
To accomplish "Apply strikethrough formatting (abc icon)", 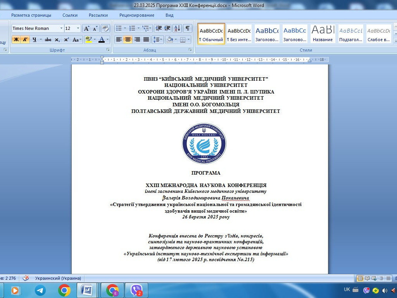I will tap(48, 40).
